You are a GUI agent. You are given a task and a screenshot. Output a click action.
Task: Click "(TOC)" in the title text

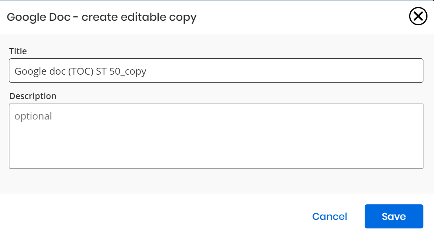(x=81, y=71)
